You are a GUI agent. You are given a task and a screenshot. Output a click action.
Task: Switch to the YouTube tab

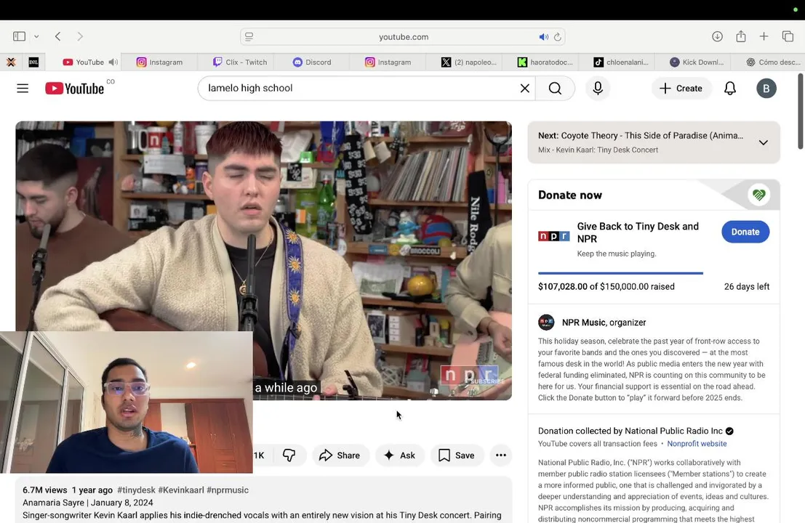(x=83, y=62)
